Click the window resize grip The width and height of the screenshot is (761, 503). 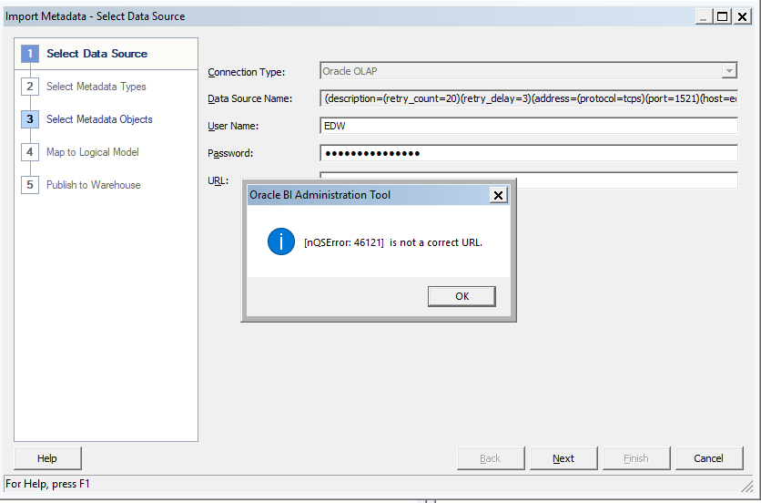click(746, 485)
